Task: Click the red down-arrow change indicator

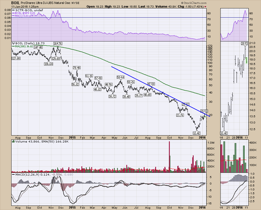Action: (x=205, y=7)
